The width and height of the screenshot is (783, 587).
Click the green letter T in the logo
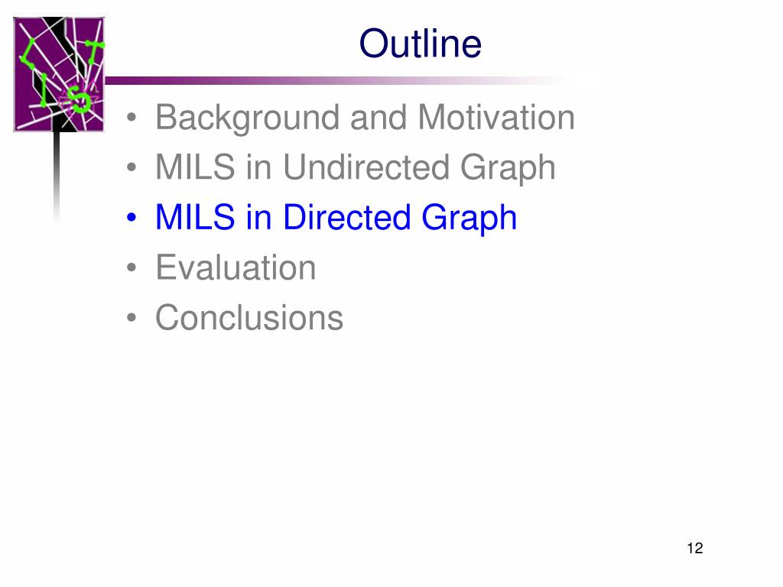94,51
